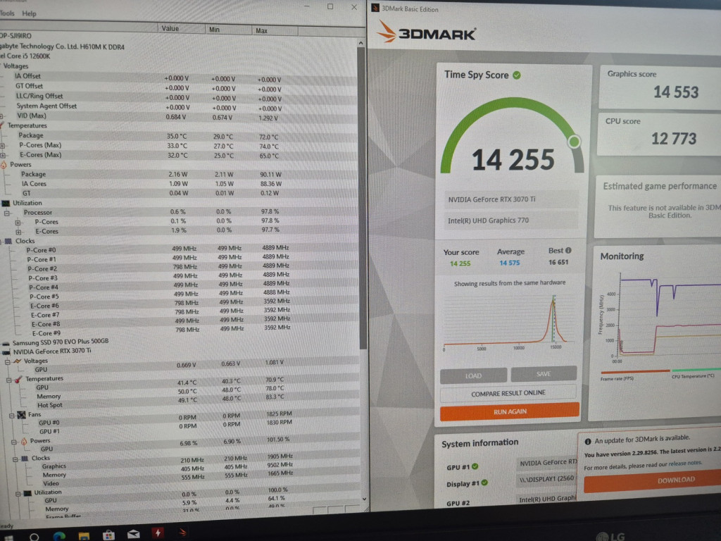Click the CPU Clocks chip icon above P-Core #0
This screenshot has height=541, width=721.
click(x=8, y=241)
